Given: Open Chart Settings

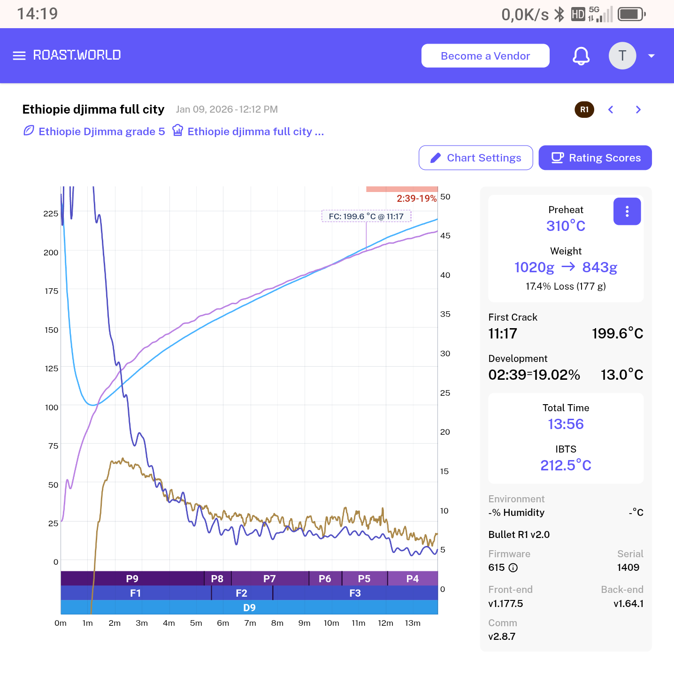Looking at the screenshot, I should [475, 158].
